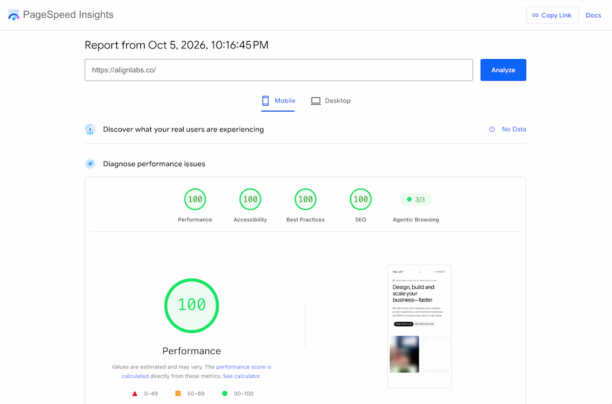Jump to the Best Practices score gauge
The image size is (612, 404).
tap(305, 199)
